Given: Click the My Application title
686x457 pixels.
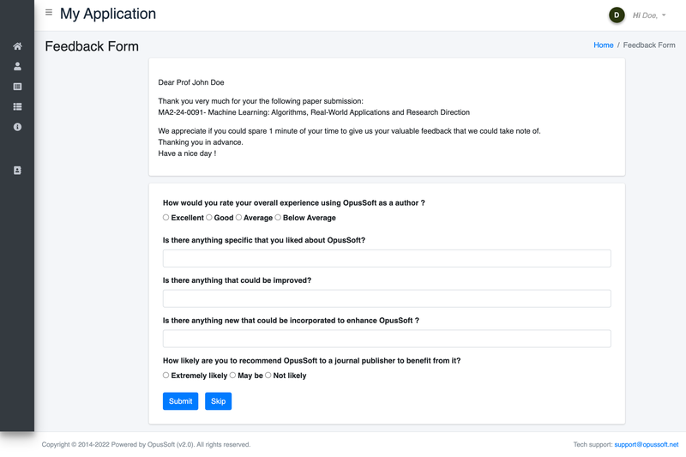Looking at the screenshot, I should click(x=108, y=14).
